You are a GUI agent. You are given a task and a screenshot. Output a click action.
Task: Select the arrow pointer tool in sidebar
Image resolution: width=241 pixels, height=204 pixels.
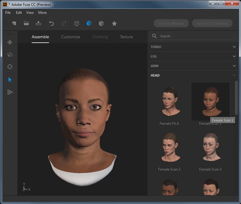click(10, 80)
